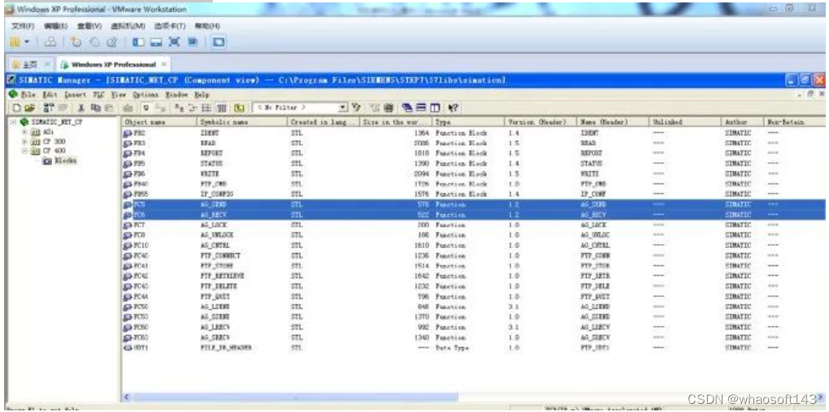Select the FC7 AG_LOCK row
This screenshot has width=829, height=412.
tap(473, 225)
